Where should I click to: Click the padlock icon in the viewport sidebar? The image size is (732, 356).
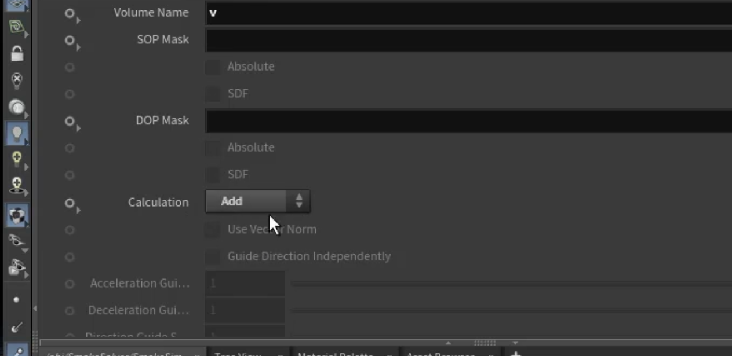click(x=17, y=53)
